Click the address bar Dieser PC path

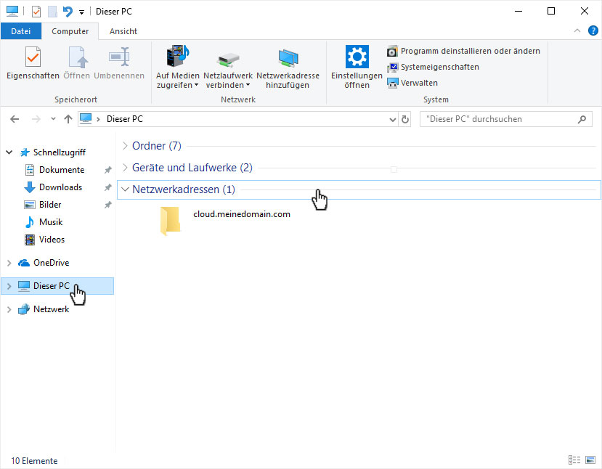pos(124,119)
